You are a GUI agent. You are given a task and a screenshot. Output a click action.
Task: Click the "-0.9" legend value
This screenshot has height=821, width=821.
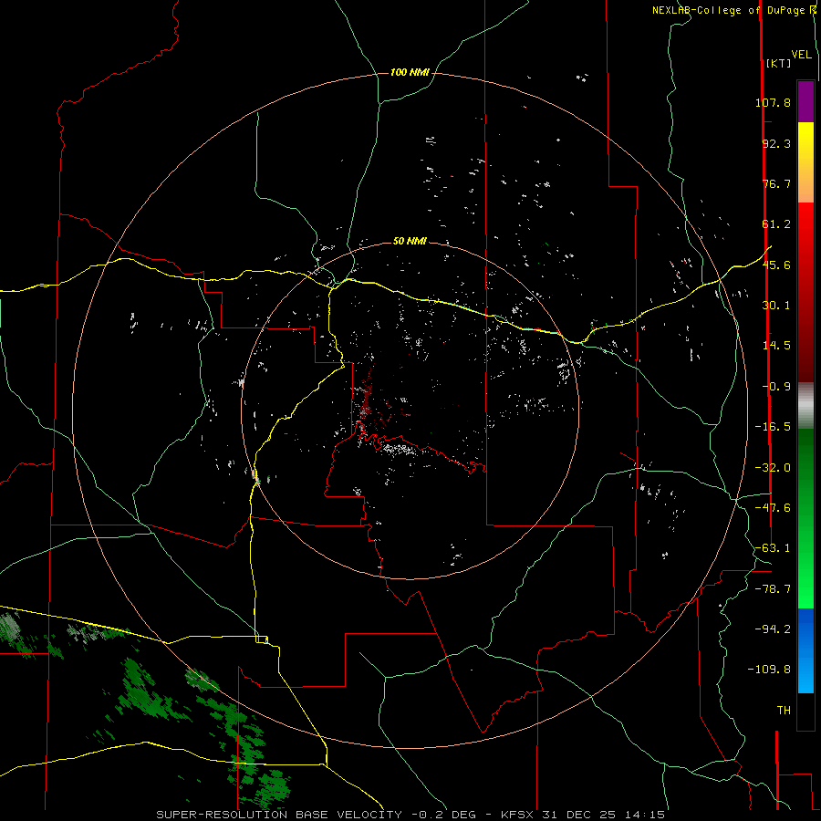(x=776, y=387)
